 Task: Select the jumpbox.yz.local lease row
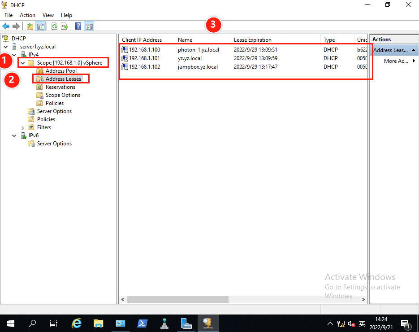[x=198, y=67]
